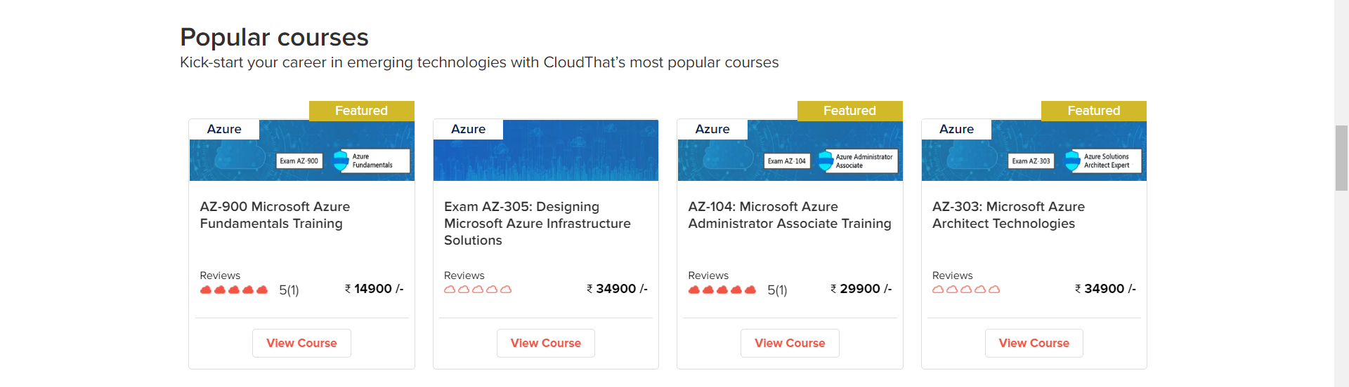Click the Azure Administrator Associate shield icon
Image resolution: width=1349 pixels, height=387 pixels.
(x=826, y=161)
